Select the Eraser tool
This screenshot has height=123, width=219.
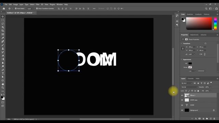coord(3,56)
